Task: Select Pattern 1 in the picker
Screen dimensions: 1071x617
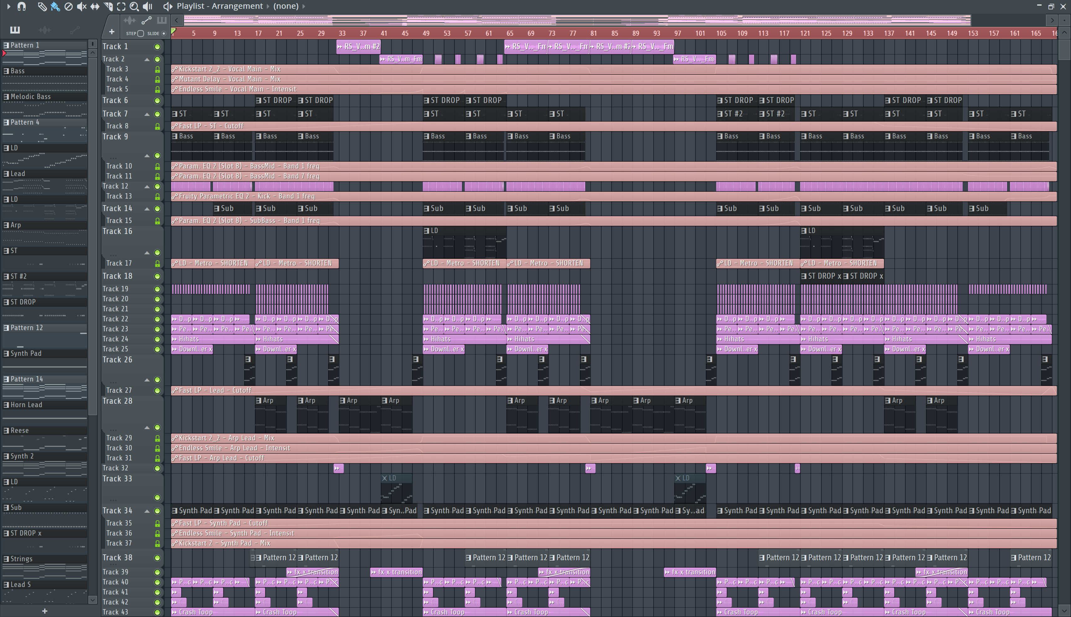Action: click(44, 45)
